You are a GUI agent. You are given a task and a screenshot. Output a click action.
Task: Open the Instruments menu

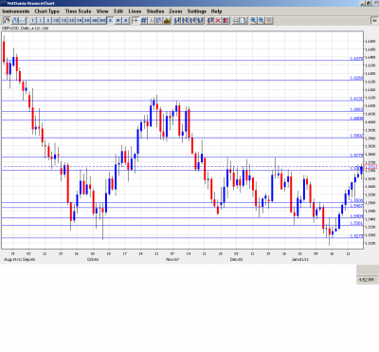click(x=16, y=11)
